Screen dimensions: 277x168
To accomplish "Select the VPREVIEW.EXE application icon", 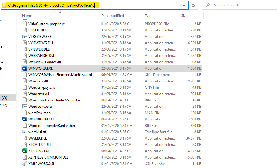I will tap(25, 37).
